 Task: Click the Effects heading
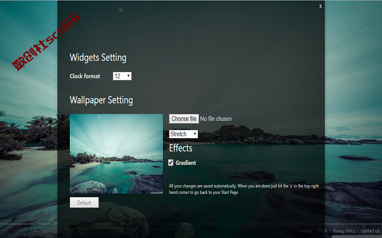point(181,148)
